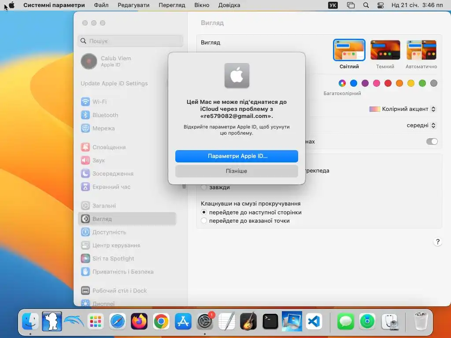Click the help question mark button
The image size is (451, 338).
coord(437,242)
